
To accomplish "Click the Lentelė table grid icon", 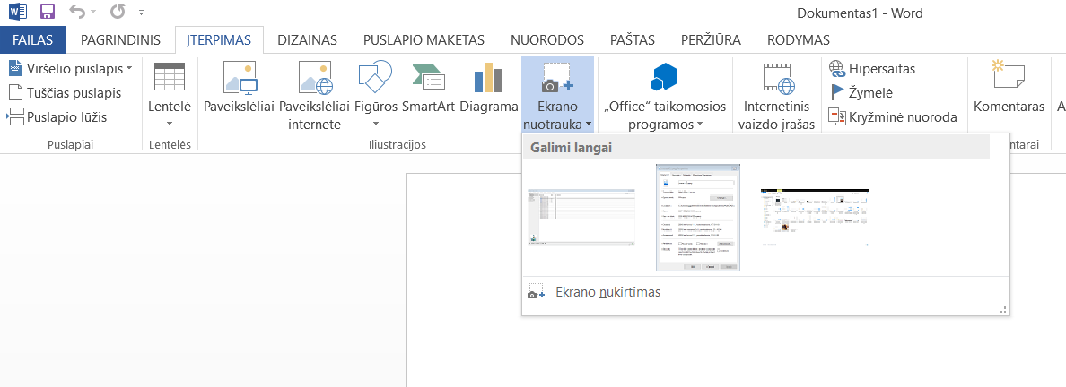I will click(x=170, y=77).
